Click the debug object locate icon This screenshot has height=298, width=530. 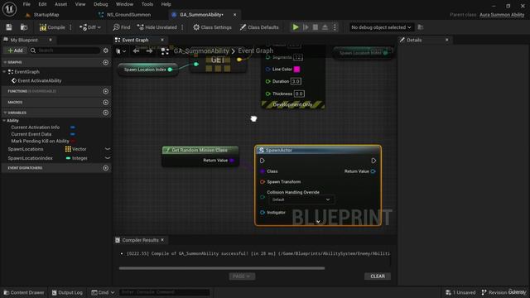[421, 27]
